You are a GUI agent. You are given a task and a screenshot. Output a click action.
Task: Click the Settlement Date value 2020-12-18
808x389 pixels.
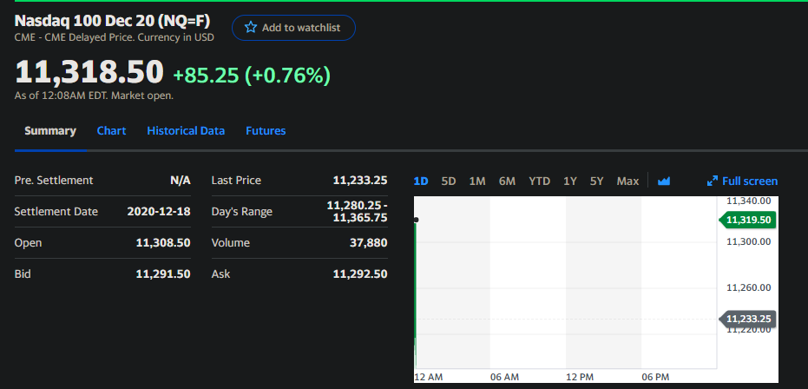(x=159, y=212)
